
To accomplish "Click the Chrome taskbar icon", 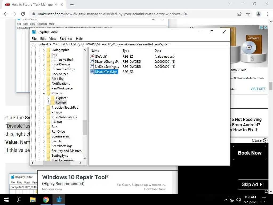I will (x=46, y=200).
